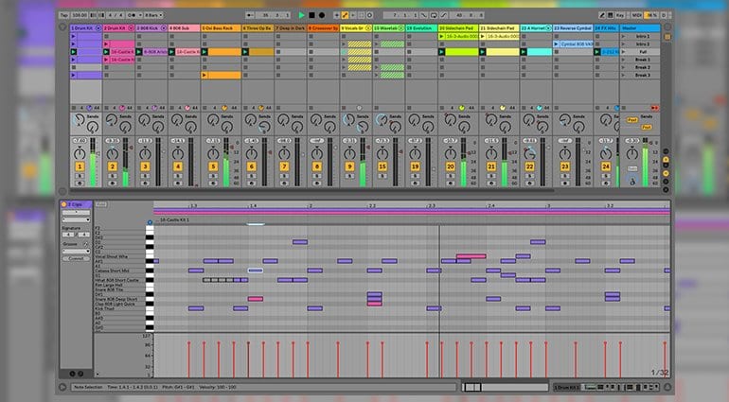
Task: Launch 16-3-Audio clip on 20 Sidechain Pad
Action: coord(441,36)
